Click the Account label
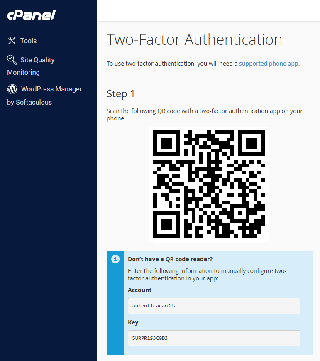Screen dimensions: 320x361 (x=139, y=290)
